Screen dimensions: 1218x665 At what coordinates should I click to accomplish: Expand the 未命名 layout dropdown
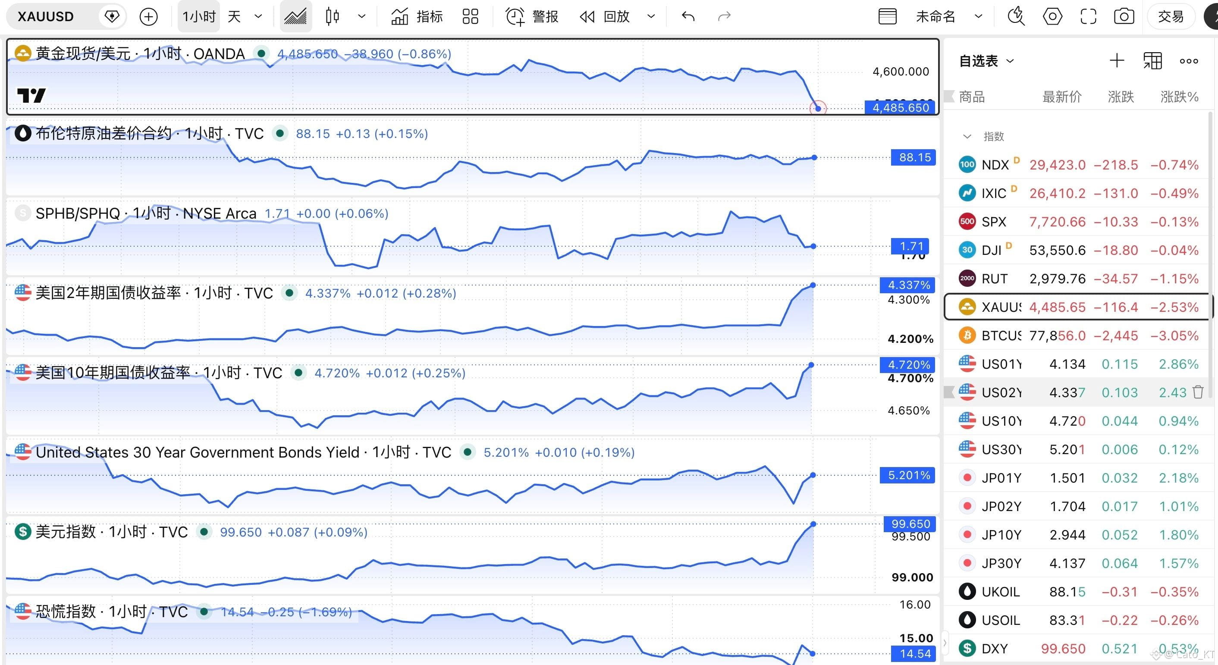[x=979, y=16]
